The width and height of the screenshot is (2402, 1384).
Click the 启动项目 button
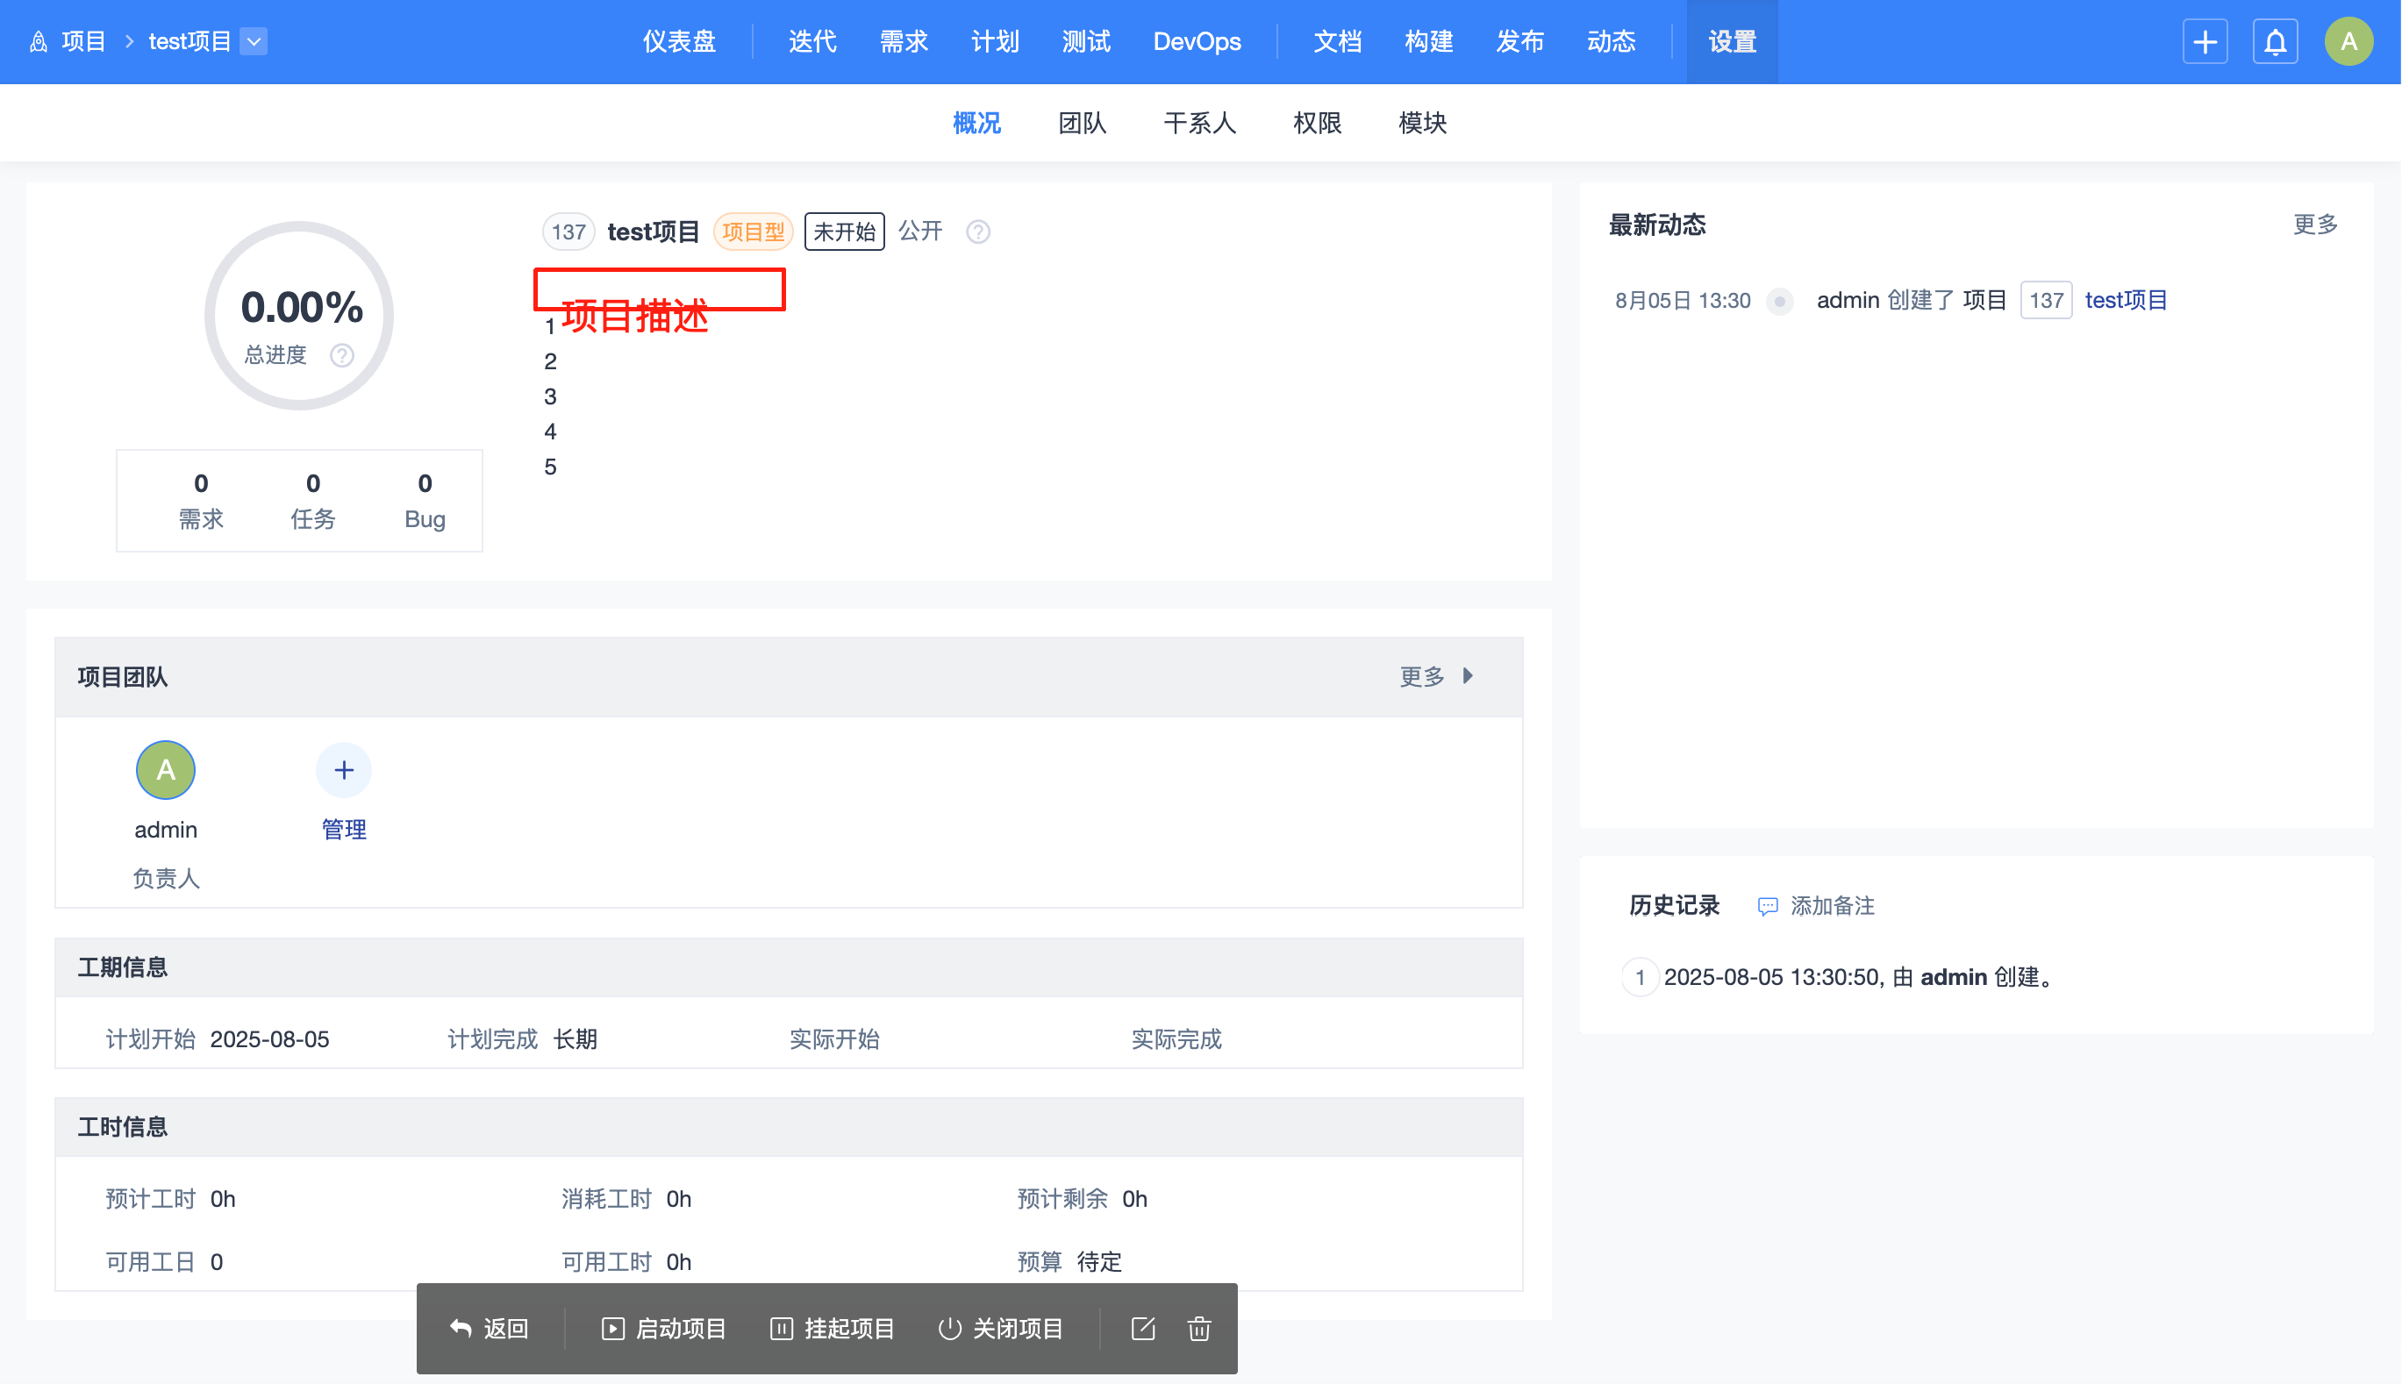[663, 1328]
